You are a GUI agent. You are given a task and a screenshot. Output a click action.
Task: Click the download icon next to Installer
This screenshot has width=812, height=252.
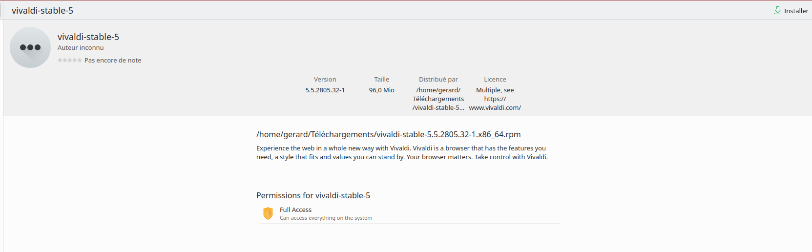pyautogui.click(x=777, y=11)
